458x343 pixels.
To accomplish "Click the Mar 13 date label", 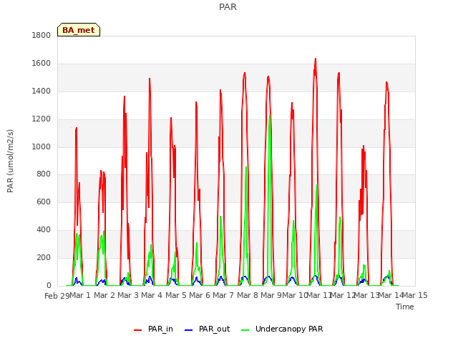I will [366, 295].
